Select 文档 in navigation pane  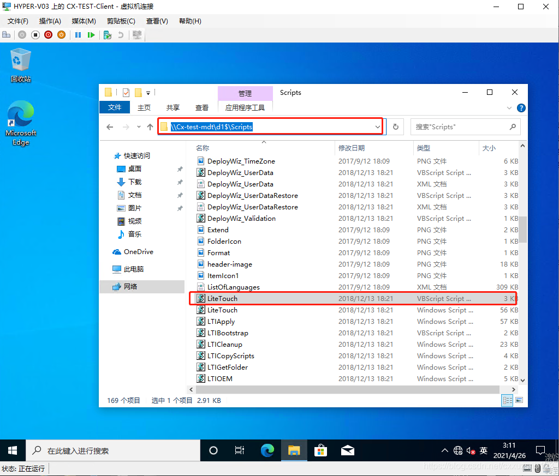tap(135, 195)
